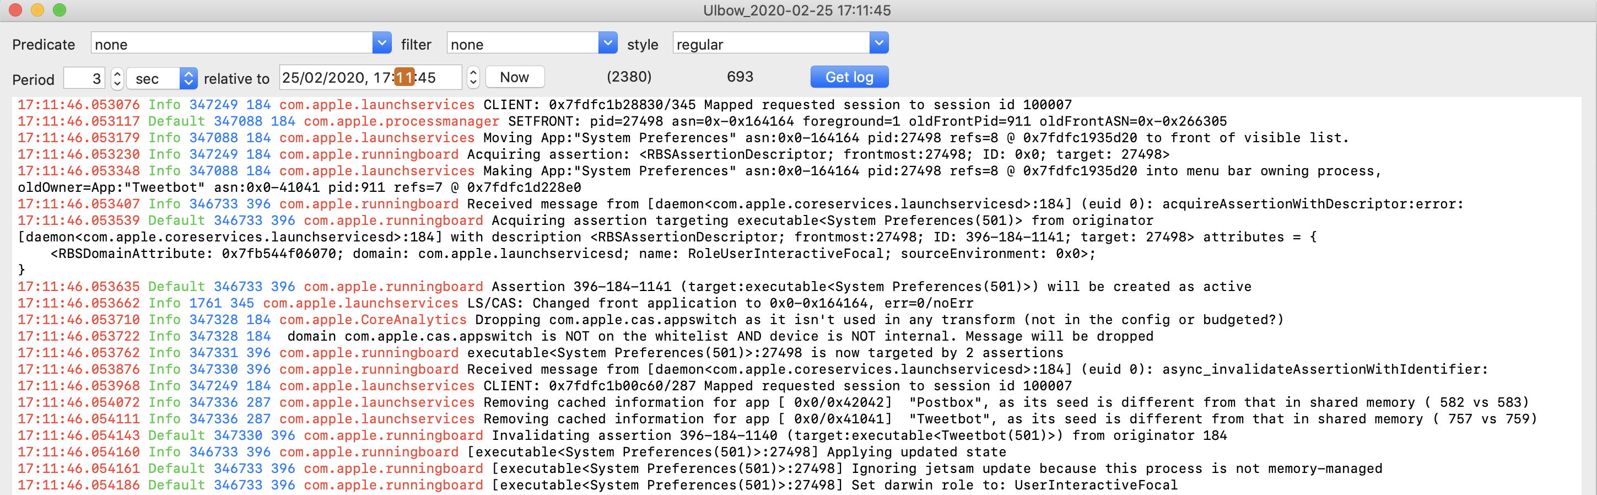
Task: Close the Ulbow window with red button
Action: pyautogui.click(x=15, y=10)
